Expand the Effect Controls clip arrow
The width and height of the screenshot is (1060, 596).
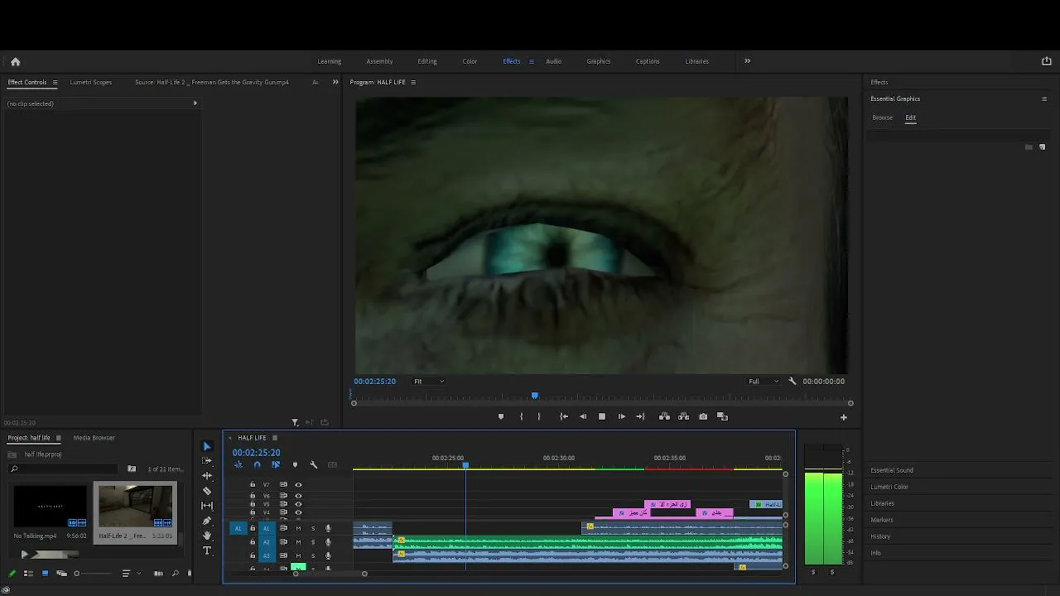[x=195, y=103]
